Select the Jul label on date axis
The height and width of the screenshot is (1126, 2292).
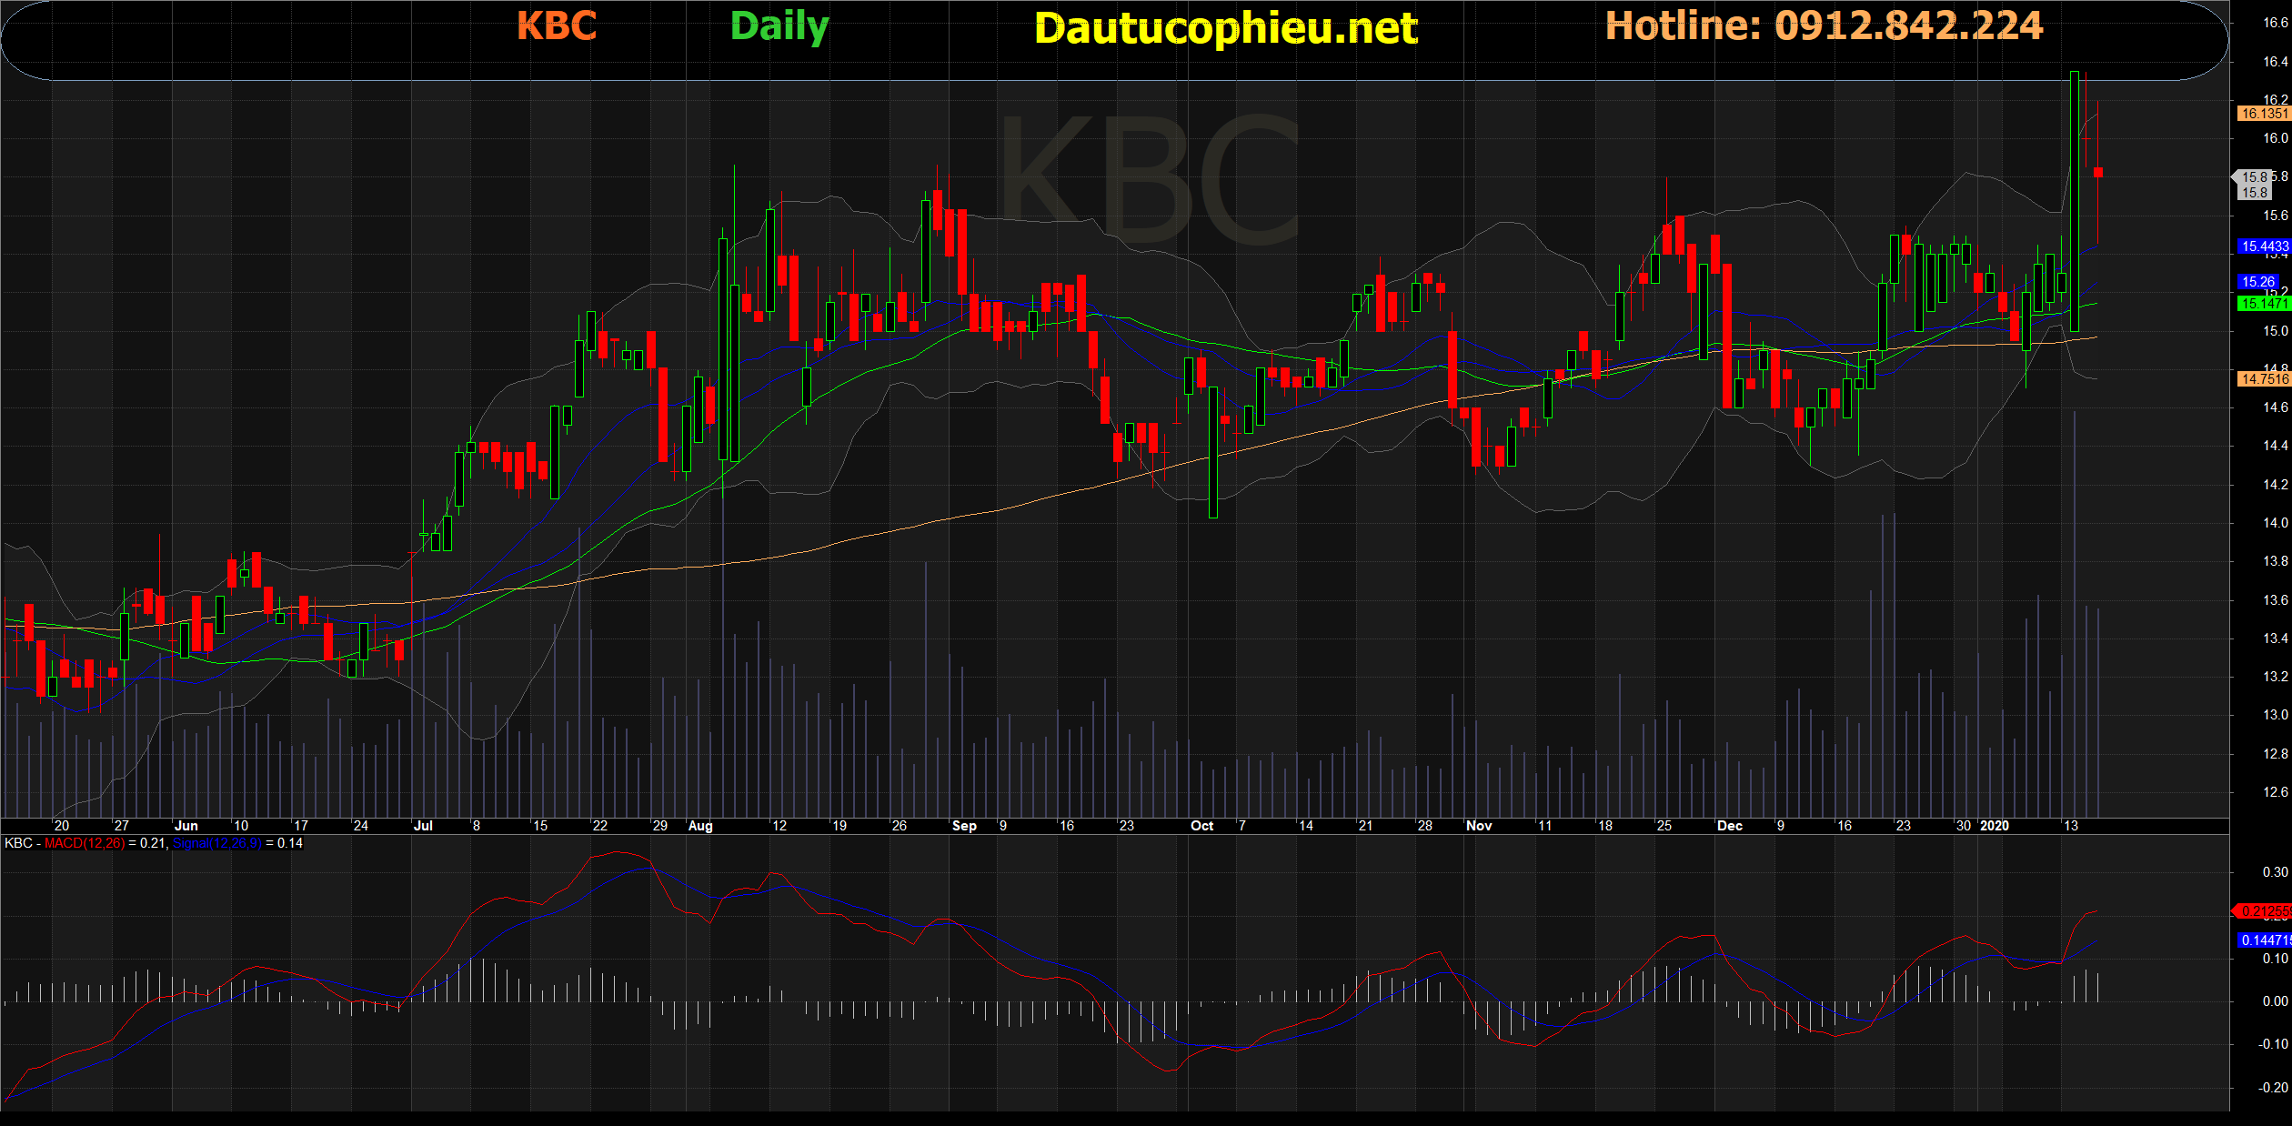point(423,826)
